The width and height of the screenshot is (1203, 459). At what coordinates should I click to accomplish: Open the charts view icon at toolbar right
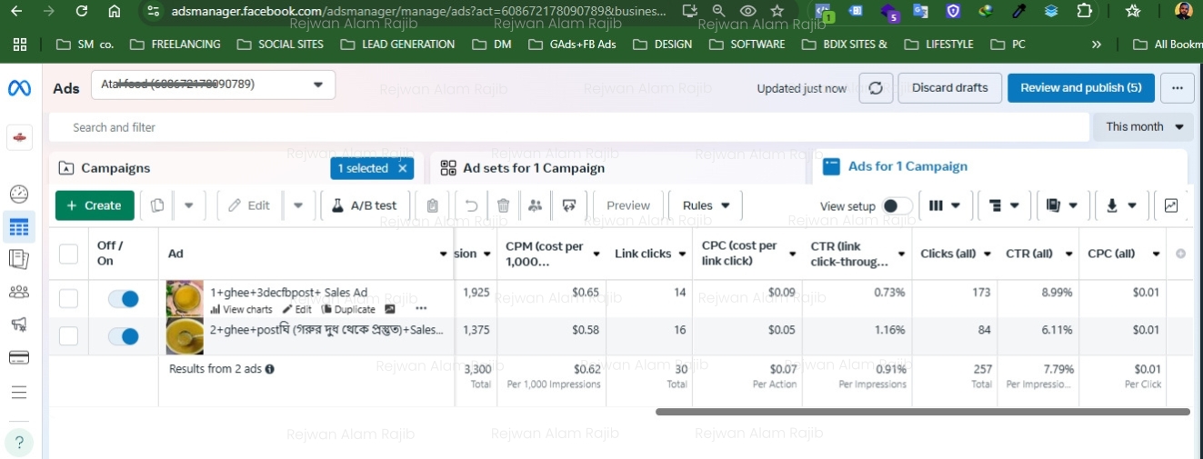1171,205
